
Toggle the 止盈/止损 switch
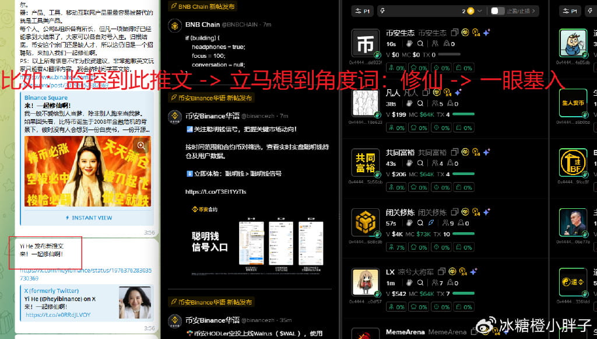(497, 11)
